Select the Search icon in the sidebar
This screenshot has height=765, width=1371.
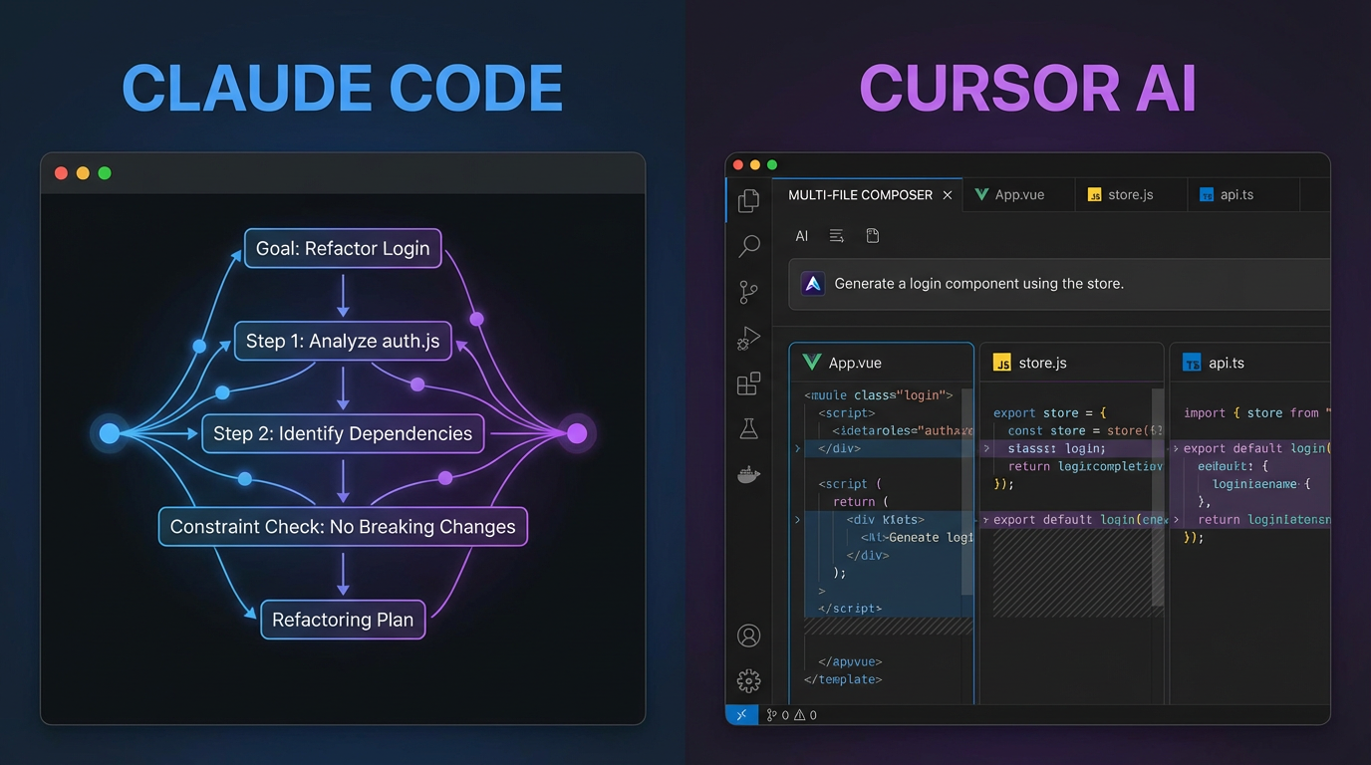[748, 246]
